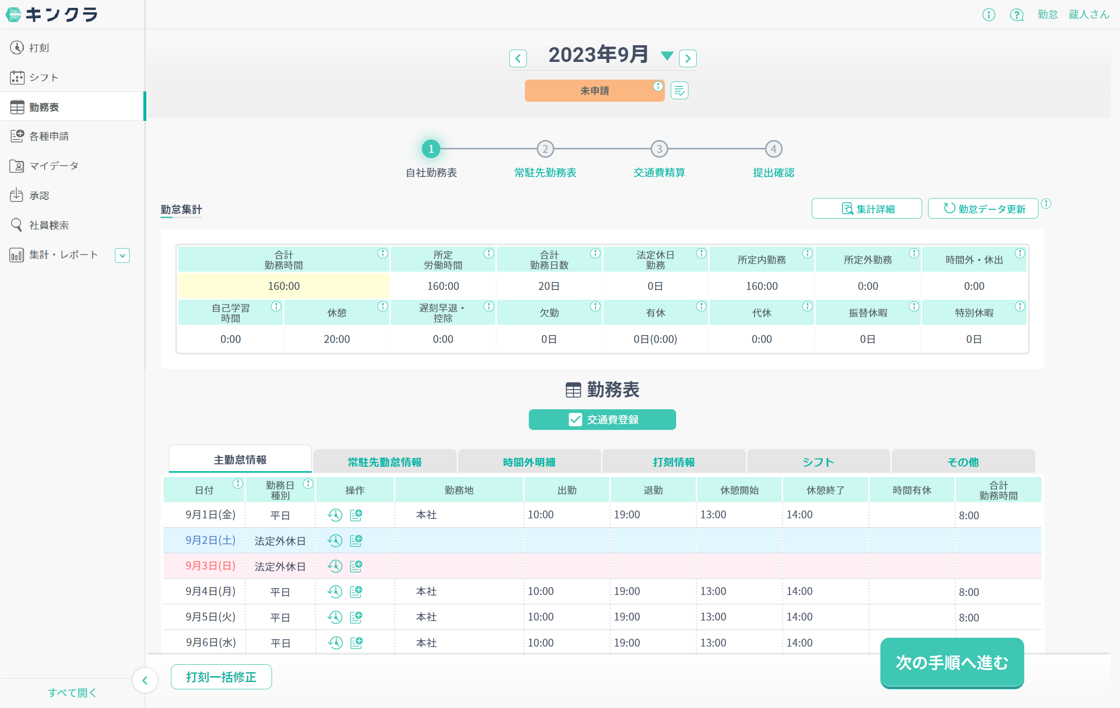Switch to その他 tab
This screenshot has width=1120, height=708.
coord(963,462)
